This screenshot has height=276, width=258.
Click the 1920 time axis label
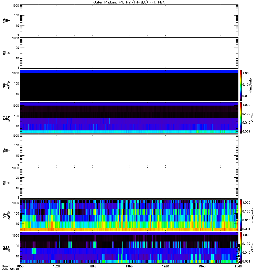point(165,267)
